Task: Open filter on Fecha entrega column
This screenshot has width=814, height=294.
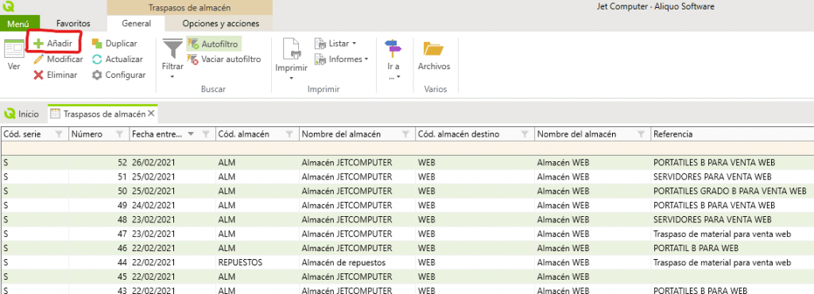Action: (206, 134)
